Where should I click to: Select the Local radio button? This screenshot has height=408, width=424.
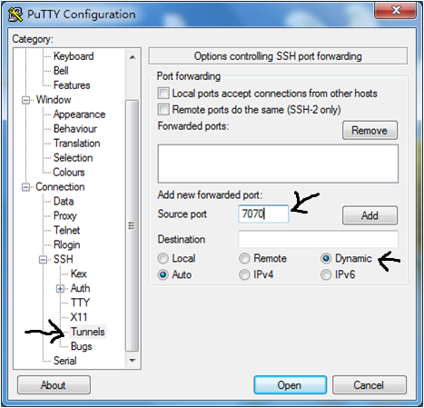coord(163,258)
